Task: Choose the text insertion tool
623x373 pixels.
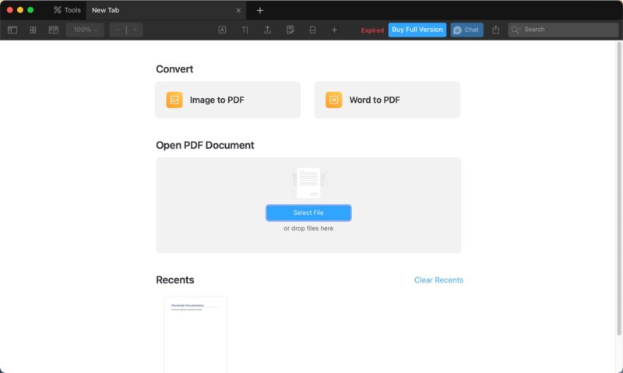Action: click(245, 30)
